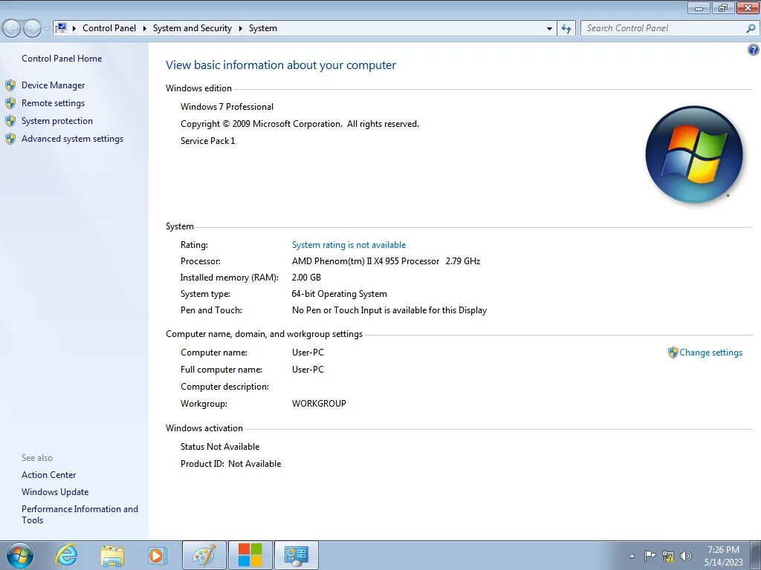This screenshot has width=761, height=570.
Task: Click the Search Control Panel field
Action: [664, 28]
